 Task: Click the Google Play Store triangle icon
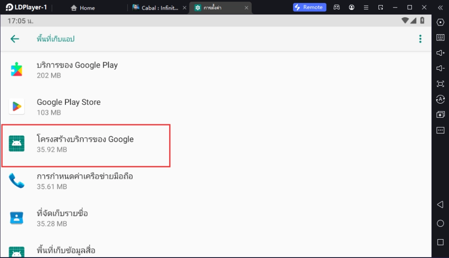17,106
